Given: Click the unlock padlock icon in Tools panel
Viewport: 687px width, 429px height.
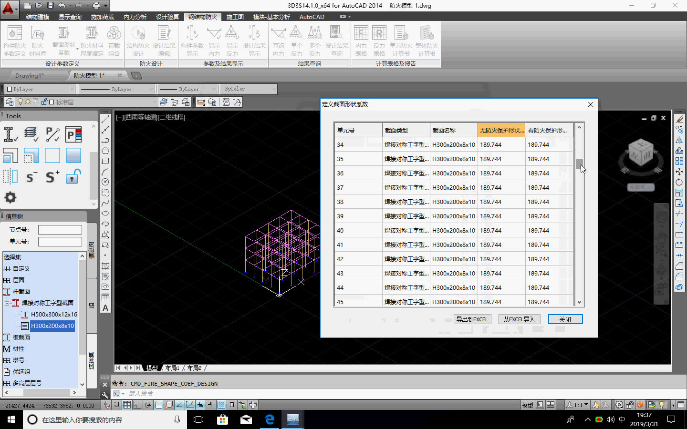Looking at the screenshot, I should click(73, 177).
